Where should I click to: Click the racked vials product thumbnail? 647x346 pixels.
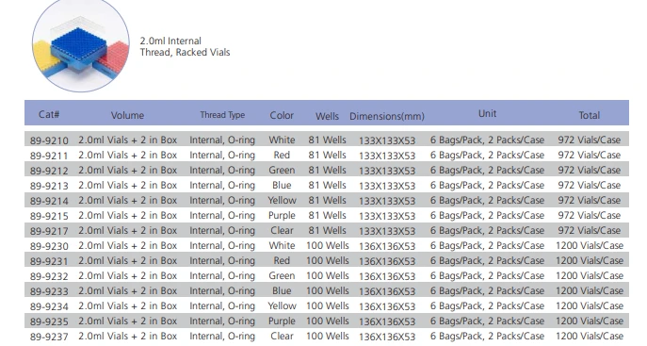tap(81, 44)
